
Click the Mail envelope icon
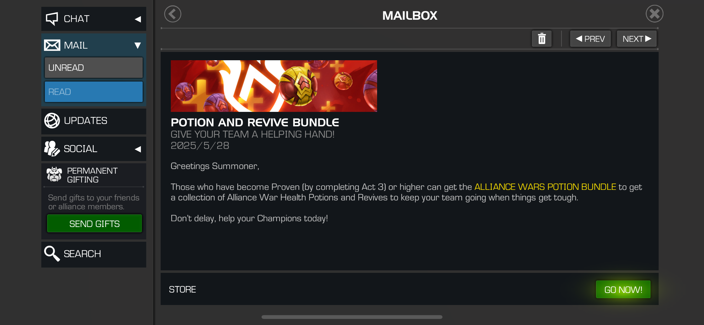[52, 45]
